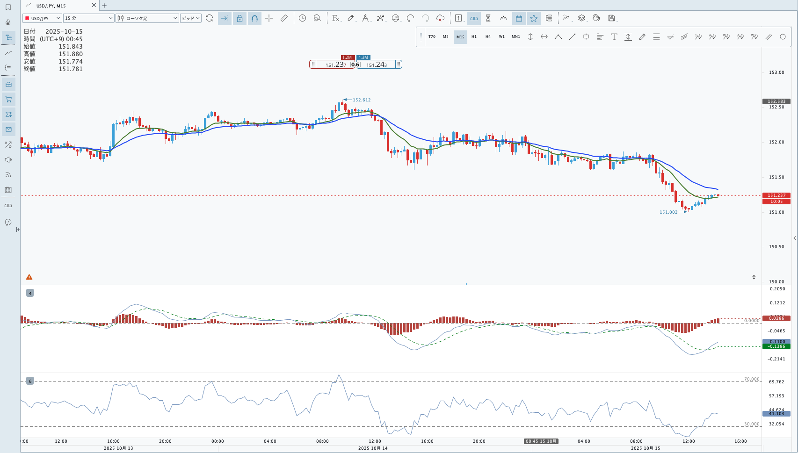This screenshot has height=453, width=798.
Task: Click the refresh chart icon
Action: pyautogui.click(x=209, y=18)
